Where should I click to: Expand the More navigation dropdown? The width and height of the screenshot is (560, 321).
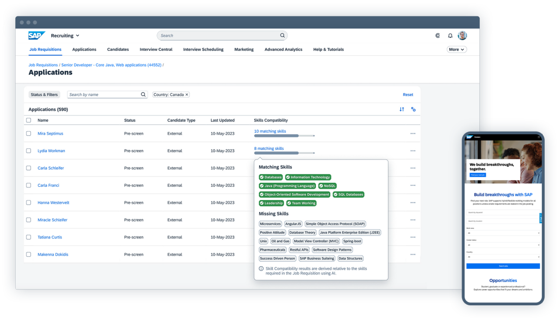click(456, 49)
